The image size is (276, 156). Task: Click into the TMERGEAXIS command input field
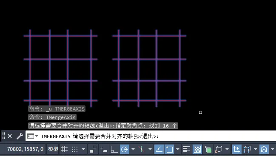151,136
